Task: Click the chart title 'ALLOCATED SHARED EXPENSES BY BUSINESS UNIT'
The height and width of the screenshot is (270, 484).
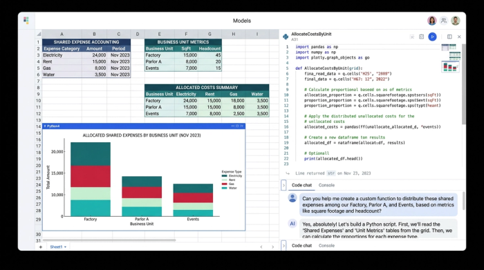Action: (142, 135)
